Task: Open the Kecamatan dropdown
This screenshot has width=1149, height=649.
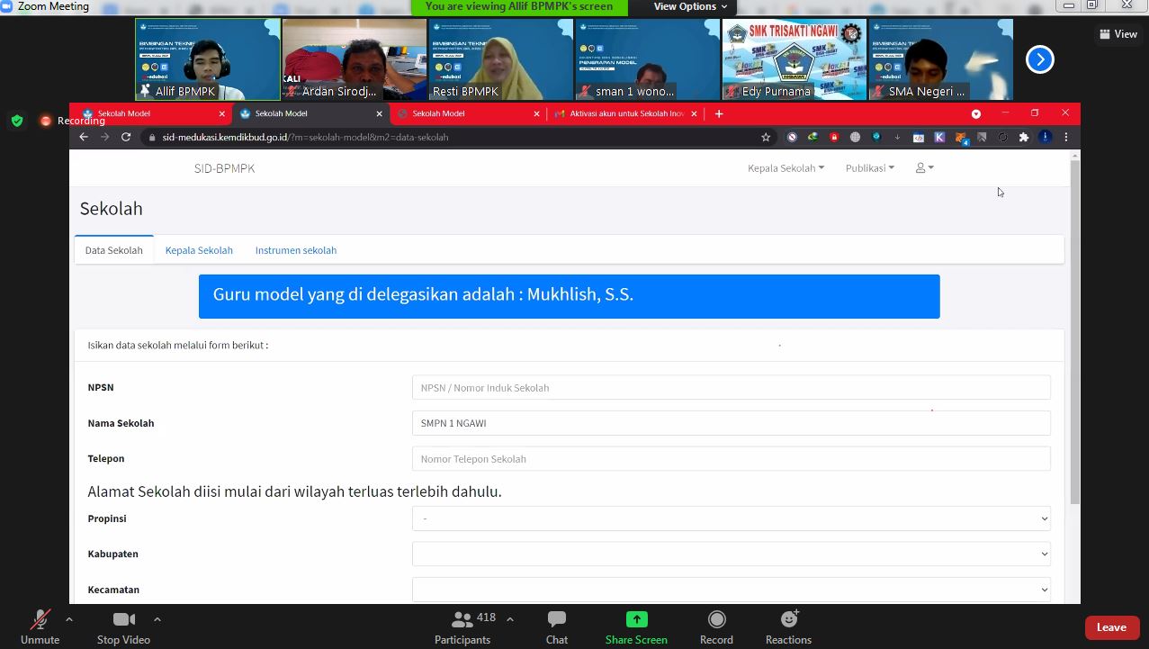Action: tap(731, 590)
